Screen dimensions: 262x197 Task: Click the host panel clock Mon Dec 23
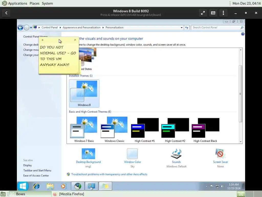click(x=246, y=3)
